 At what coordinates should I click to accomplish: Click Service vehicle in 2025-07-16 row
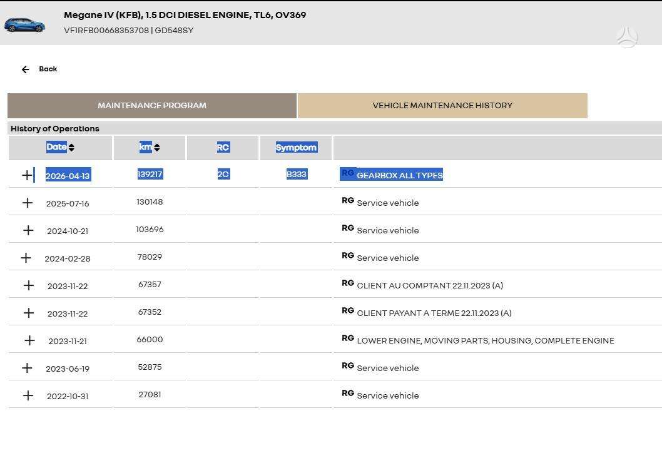(387, 203)
